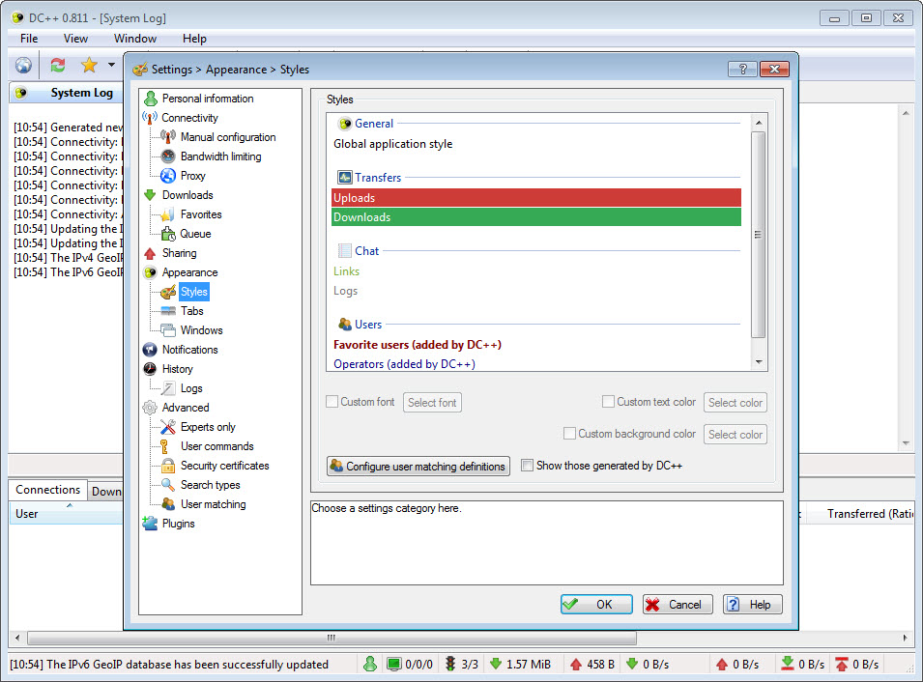Click the User column header in Connections
The height and width of the screenshot is (682, 923).
click(x=66, y=514)
